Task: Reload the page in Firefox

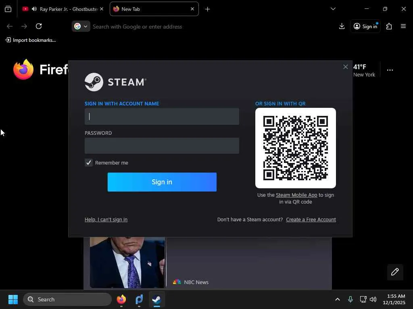Action: pos(39,26)
